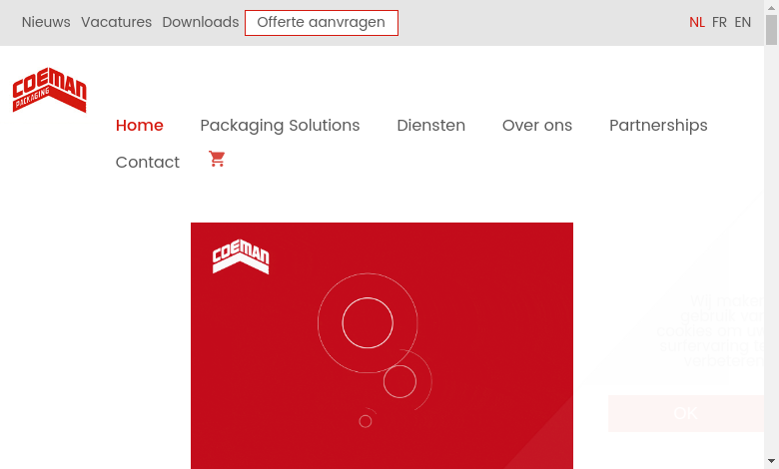Click the Offerte aanvragen button

(321, 23)
